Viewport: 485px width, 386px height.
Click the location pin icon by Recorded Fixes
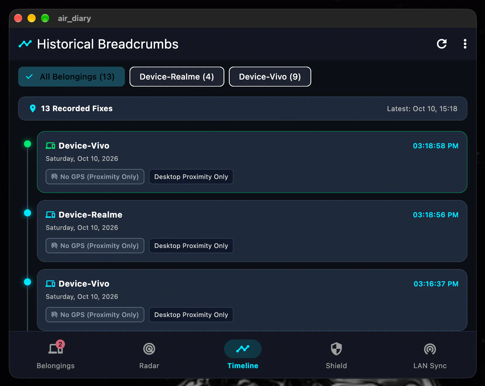(33, 108)
